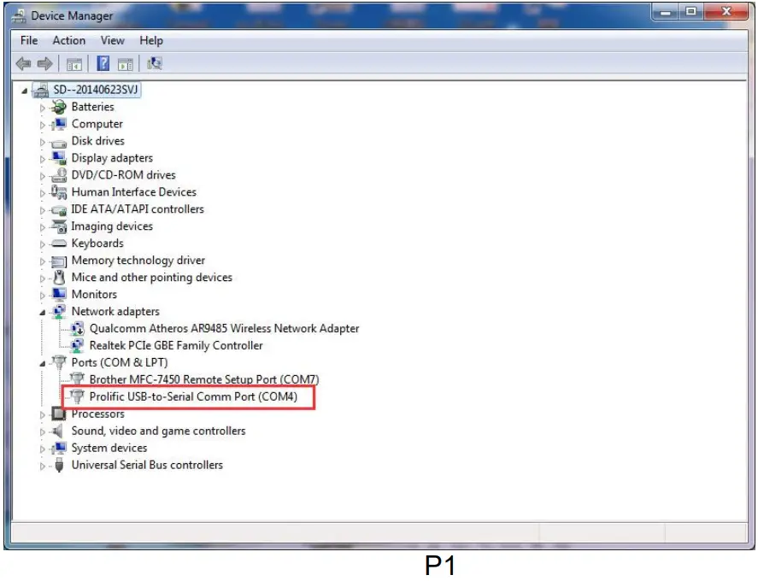Close the Device Manager window
Viewport: 758px width, 581px height.
(x=726, y=12)
